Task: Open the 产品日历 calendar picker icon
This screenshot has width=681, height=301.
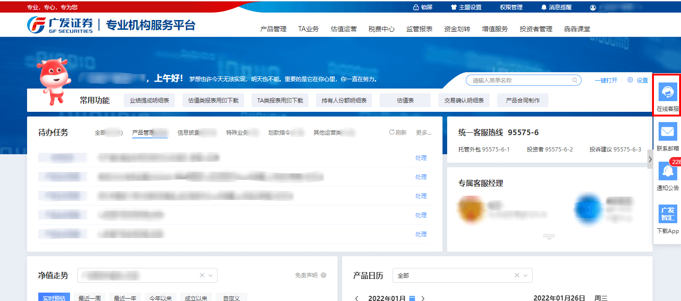Action: [x=412, y=298]
